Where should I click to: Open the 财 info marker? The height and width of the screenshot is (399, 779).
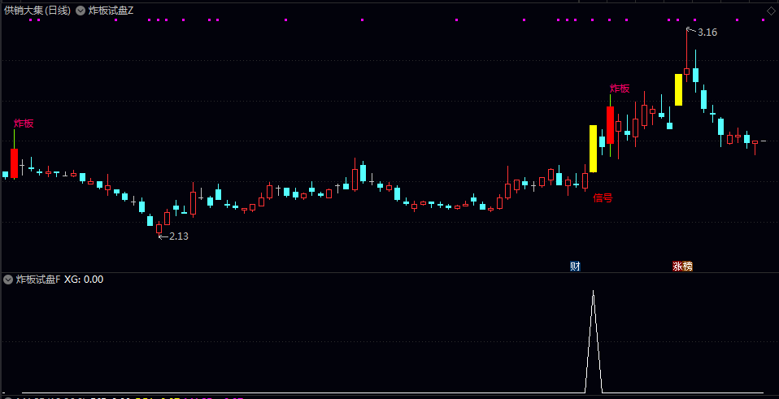click(575, 267)
